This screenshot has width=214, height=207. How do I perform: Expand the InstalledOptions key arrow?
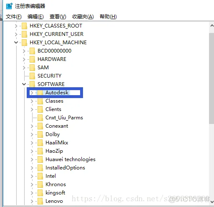coord(32,168)
